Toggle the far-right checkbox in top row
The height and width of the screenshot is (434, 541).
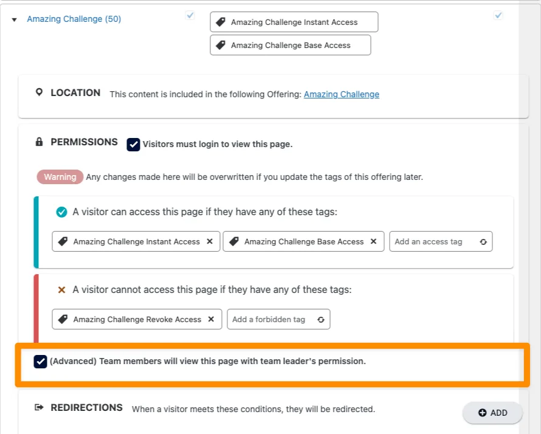(x=498, y=16)
